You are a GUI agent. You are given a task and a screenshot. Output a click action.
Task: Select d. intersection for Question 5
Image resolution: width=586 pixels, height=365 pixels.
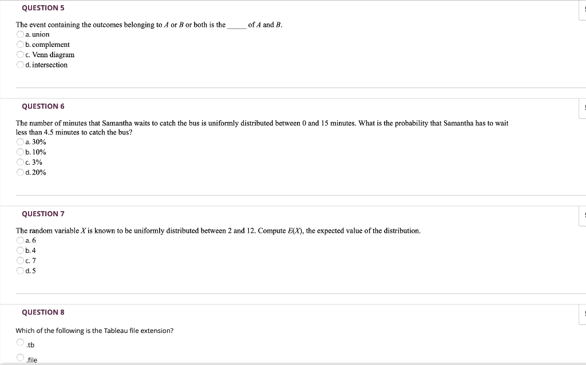coord(19,65)
